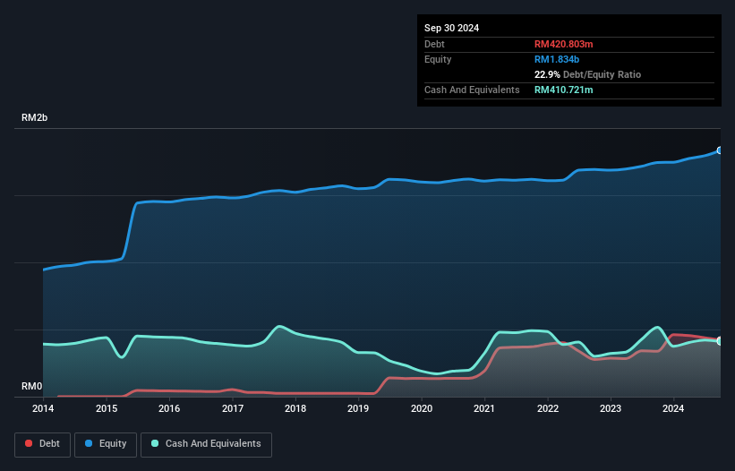Click the 2023 x-axis label
The width and height of the screenshot is (735, 471).
tap(611, 408)
